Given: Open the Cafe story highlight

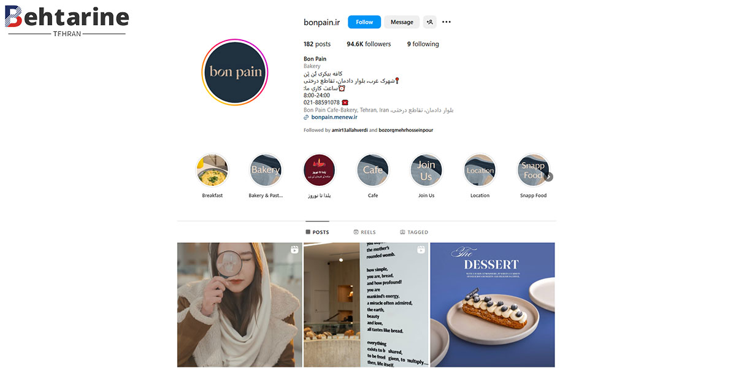Looking at the screenshot, I should pos(373,170).
